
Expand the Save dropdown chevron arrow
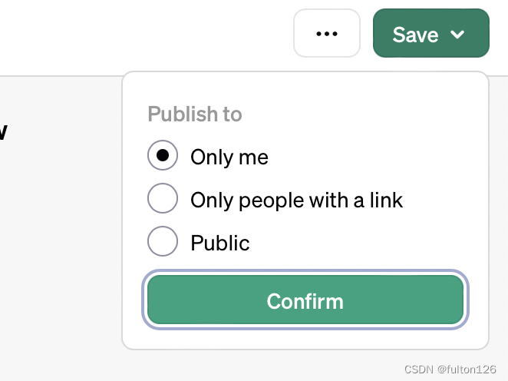(x=457, y=34)
